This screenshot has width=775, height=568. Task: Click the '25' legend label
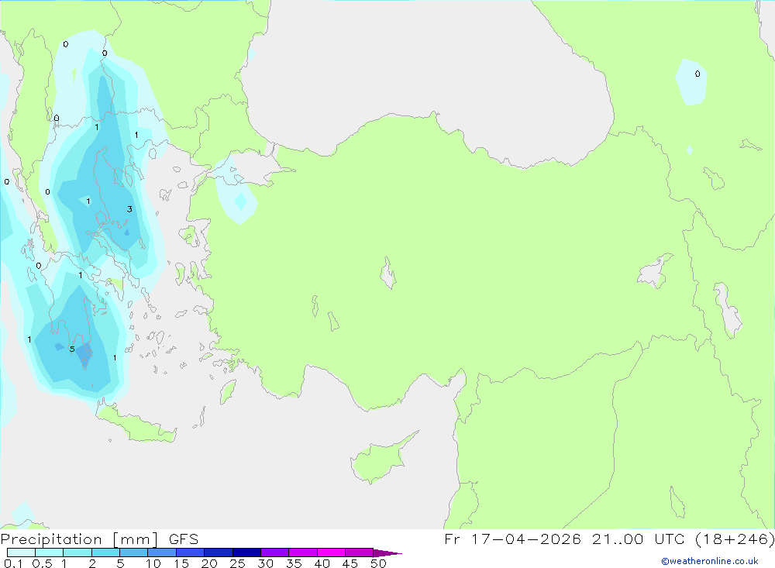pos(237,563)
